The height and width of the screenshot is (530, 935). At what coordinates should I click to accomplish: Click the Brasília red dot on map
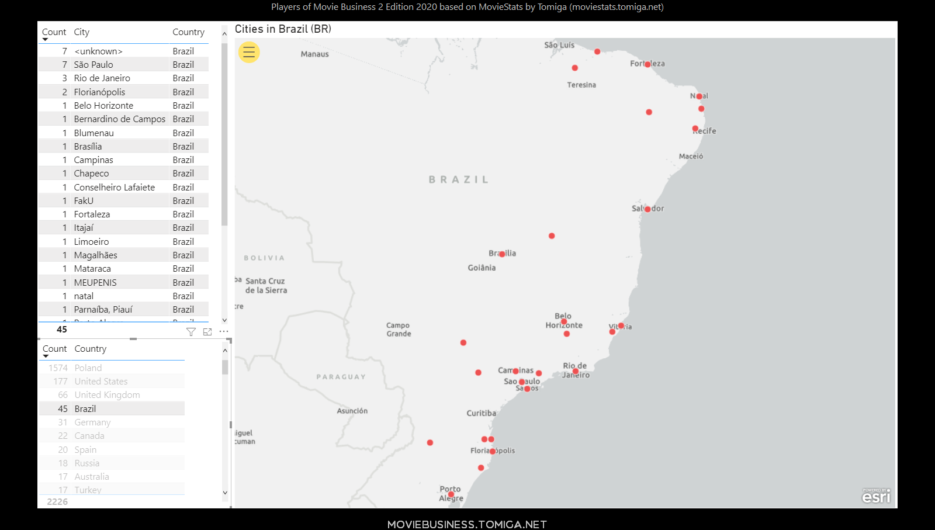(x=502, y=254)
